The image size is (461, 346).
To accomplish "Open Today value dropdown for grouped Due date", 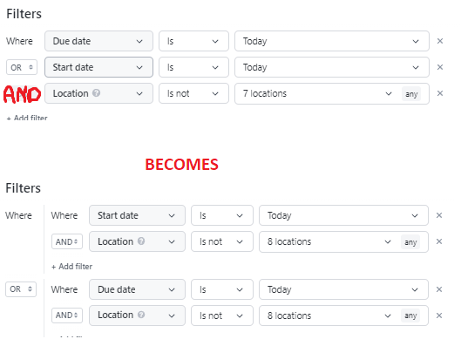I will click(343, 289).
